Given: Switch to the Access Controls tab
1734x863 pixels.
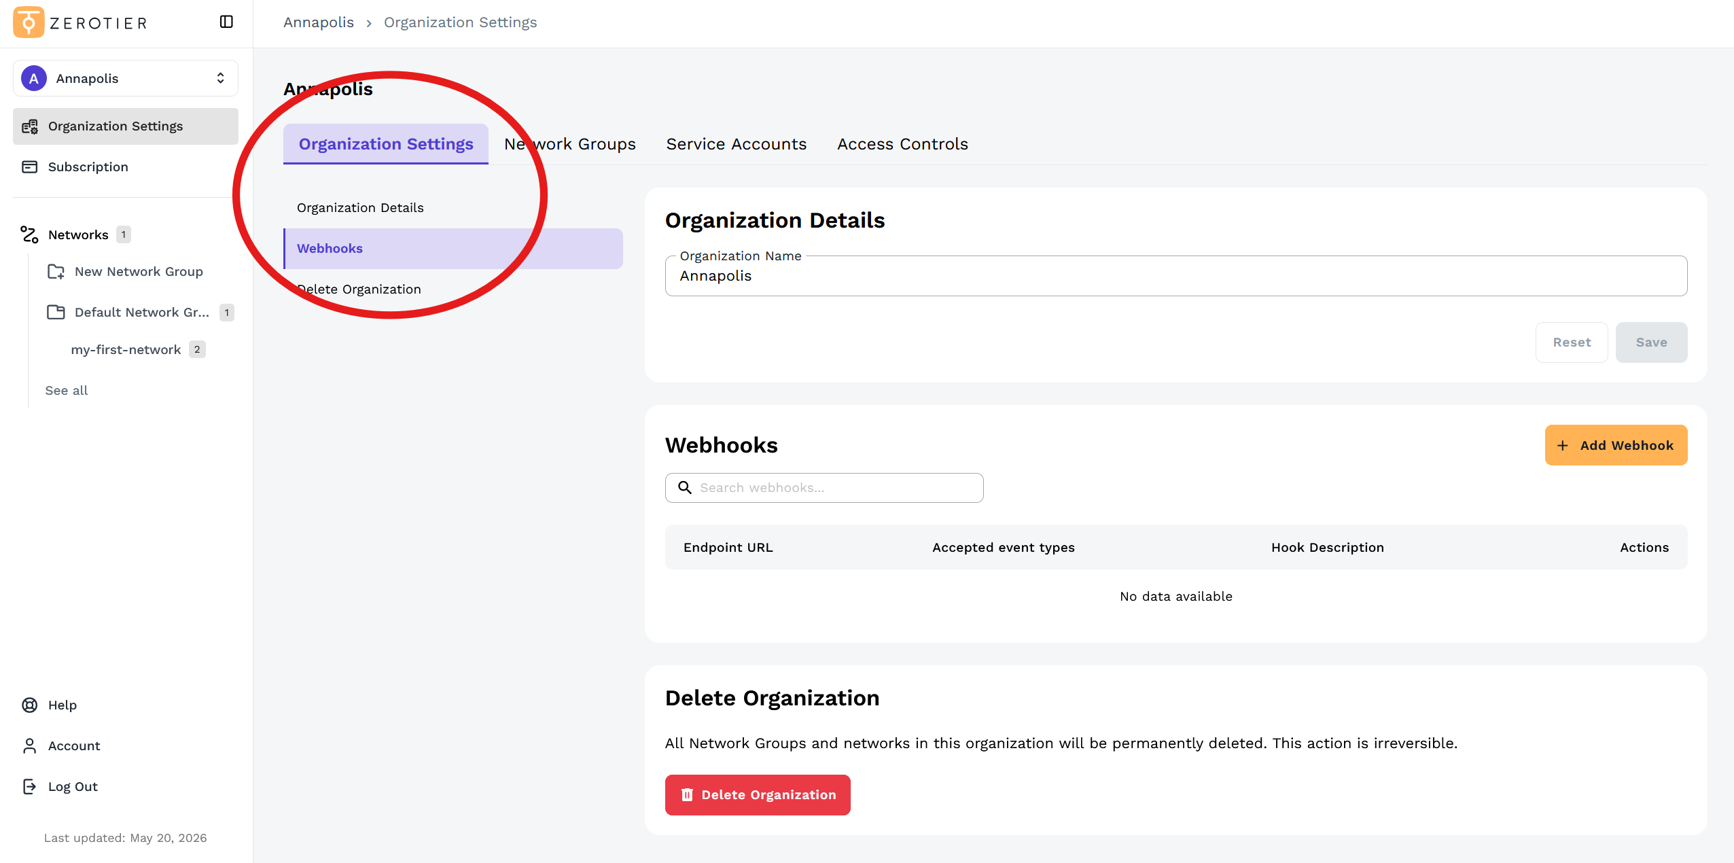Looking at the screenshot, I should (x=902, y=144).
